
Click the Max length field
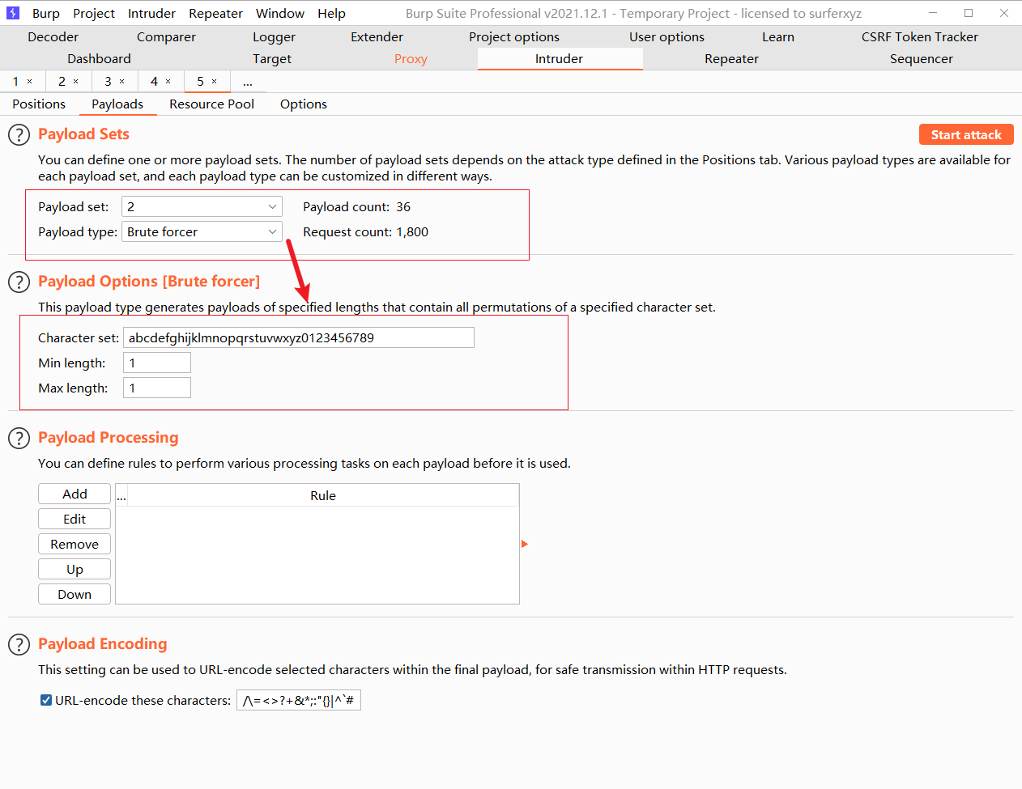click(157, 388)
